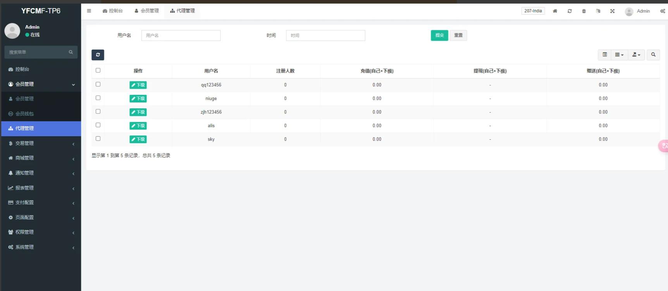This screenshot has height=291, width=668.
Task: Click the 时间 filter input field
Action: 325,36
